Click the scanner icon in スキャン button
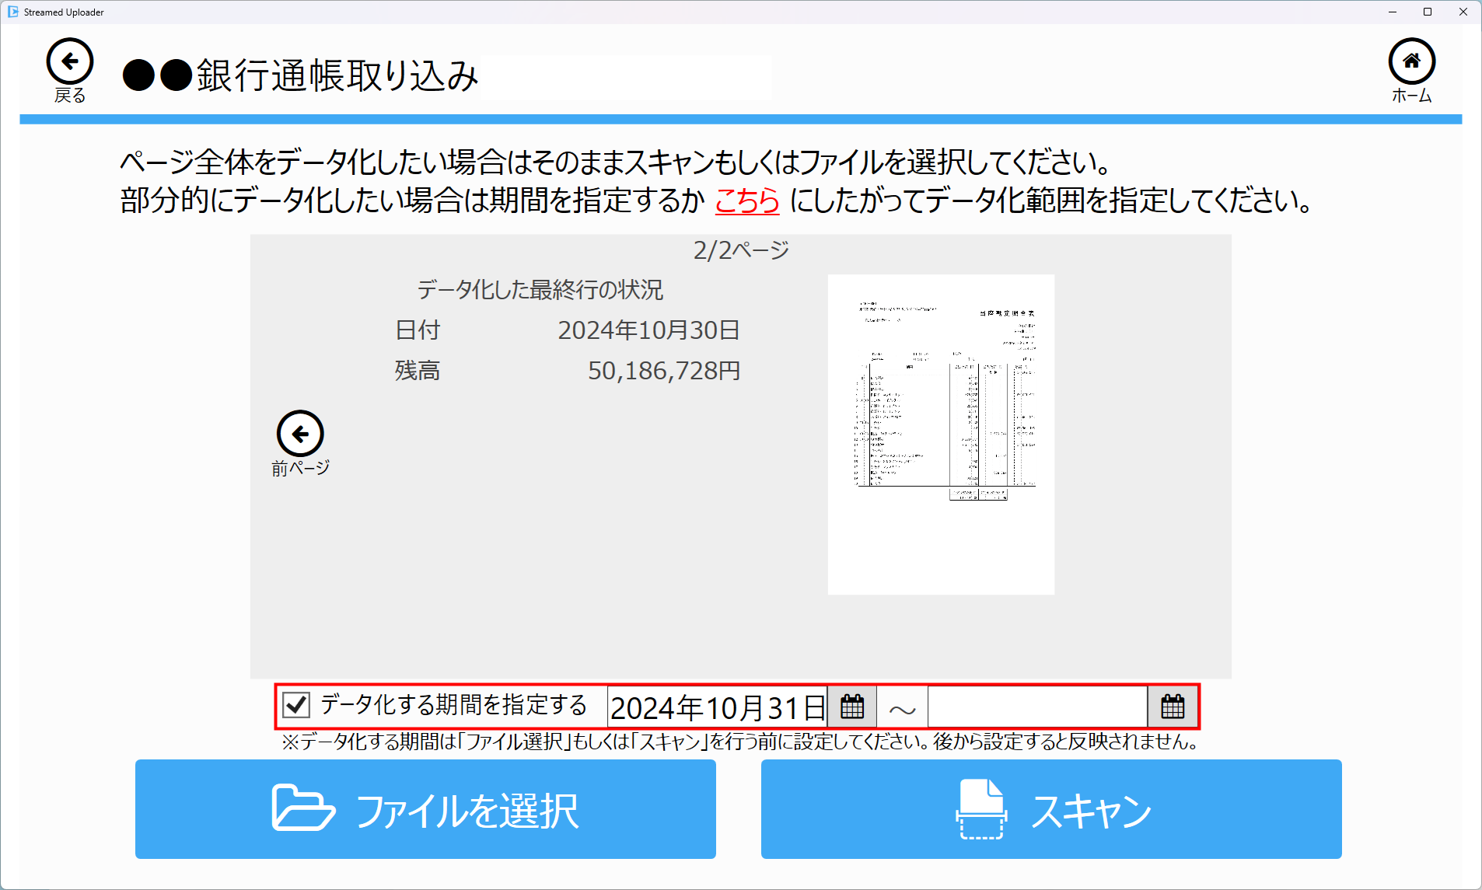Image resolution: width=1482 pixels, height=890 pixels. pos(981,808)
